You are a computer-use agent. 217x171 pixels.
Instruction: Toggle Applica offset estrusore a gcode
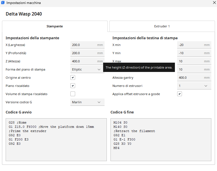179,94
